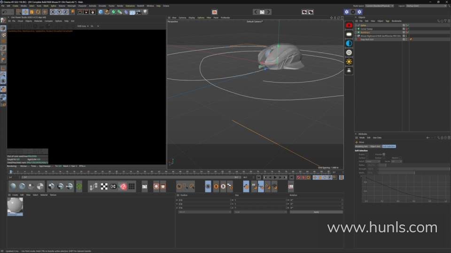Open the Node Space dropdown
Screen dimensions: 451x253
(x=380, y=6)
